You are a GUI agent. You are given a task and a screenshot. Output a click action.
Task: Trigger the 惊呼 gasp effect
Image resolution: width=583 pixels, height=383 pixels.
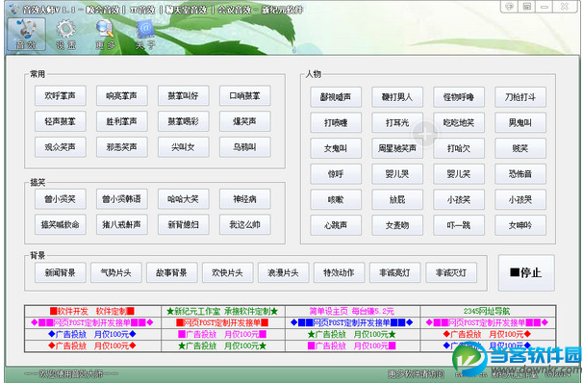click(x=336, y=173)
